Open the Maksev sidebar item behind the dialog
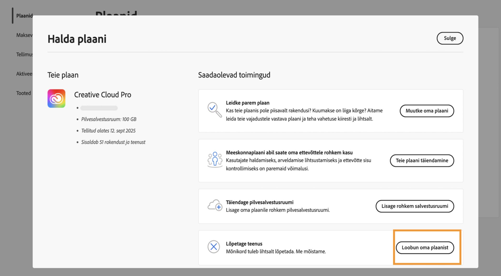Viewport: 501px width, 276px height. tap(24, 35)
